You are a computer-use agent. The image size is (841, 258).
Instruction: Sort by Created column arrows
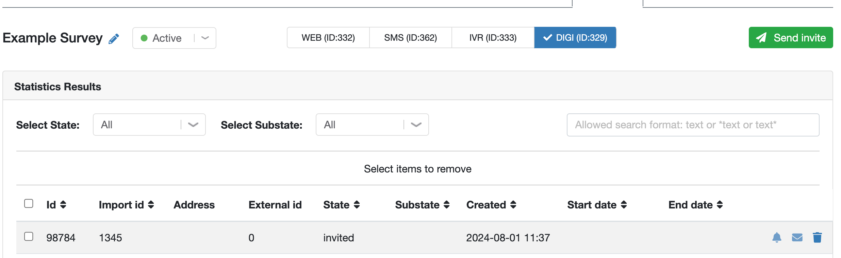click(x=513, y=205)
